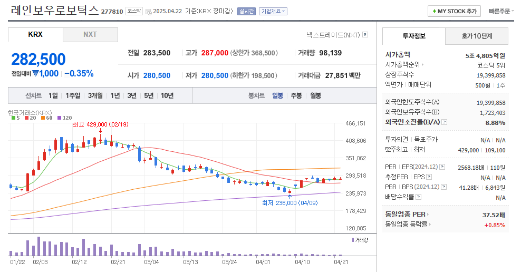This screenshot has height=272, width=521.
Task: Click the 거래대금 value 27,851 백만
Action: click(x=343, y=76)
